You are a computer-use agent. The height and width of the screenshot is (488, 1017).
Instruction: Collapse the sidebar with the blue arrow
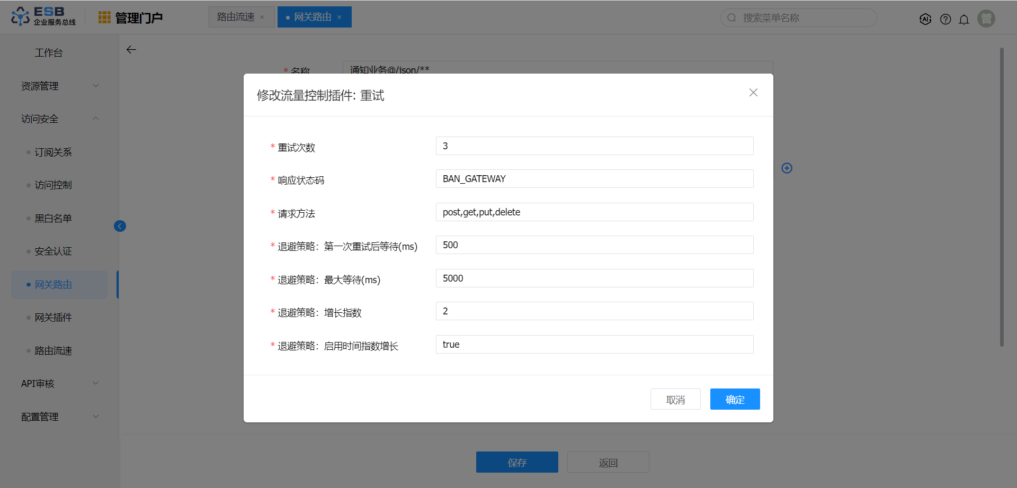click(120, 226)
